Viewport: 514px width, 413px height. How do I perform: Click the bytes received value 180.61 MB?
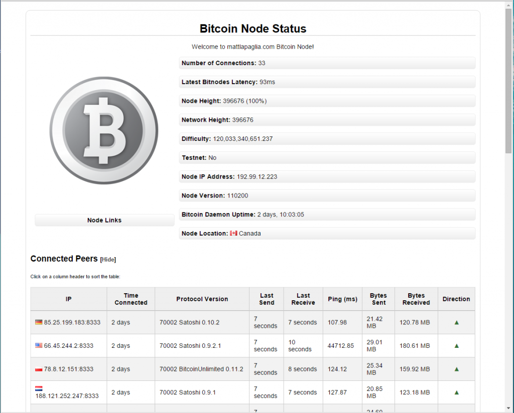click(414, 345)
